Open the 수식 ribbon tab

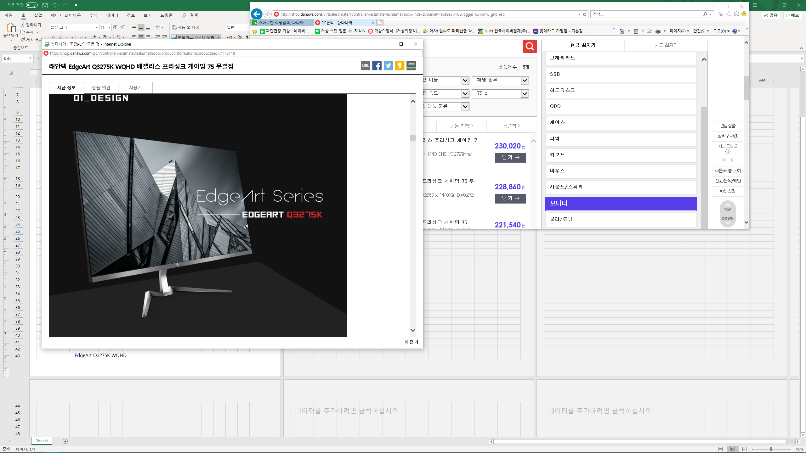coord(94,15)
